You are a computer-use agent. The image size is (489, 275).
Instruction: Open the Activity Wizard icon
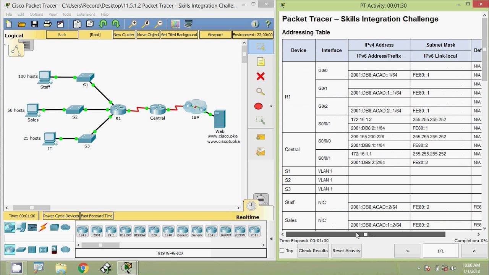(60, 24)
